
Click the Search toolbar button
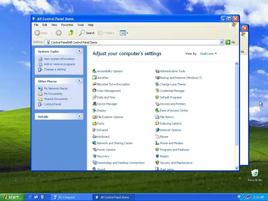[x=87, y=33]
